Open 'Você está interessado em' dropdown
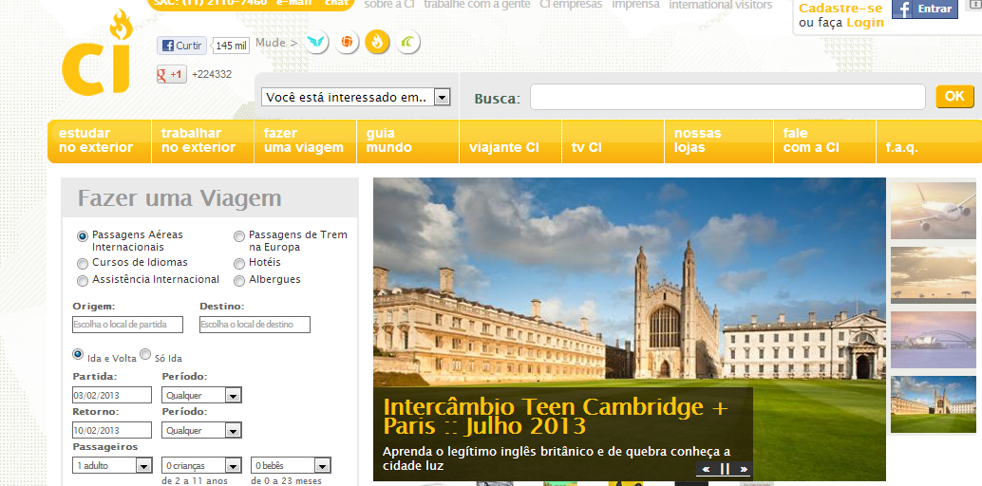Screen dimensions: 982x486 (x=356, y=97)
